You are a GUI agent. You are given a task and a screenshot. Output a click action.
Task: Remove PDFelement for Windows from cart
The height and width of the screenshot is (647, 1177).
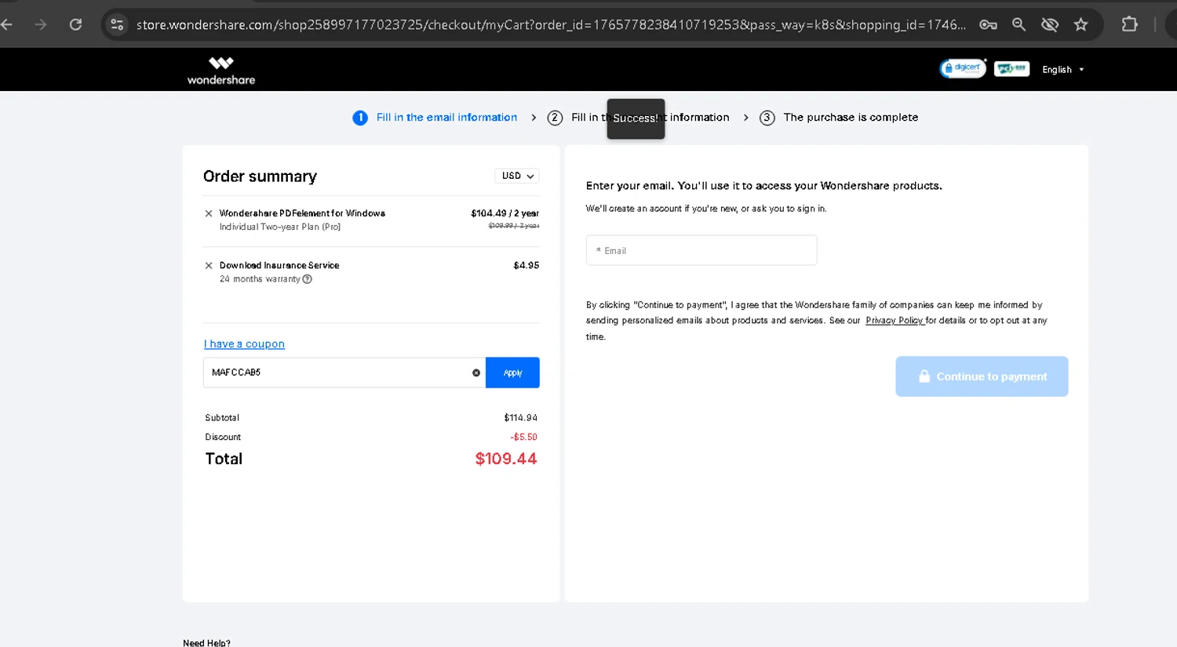click(209, 213)
